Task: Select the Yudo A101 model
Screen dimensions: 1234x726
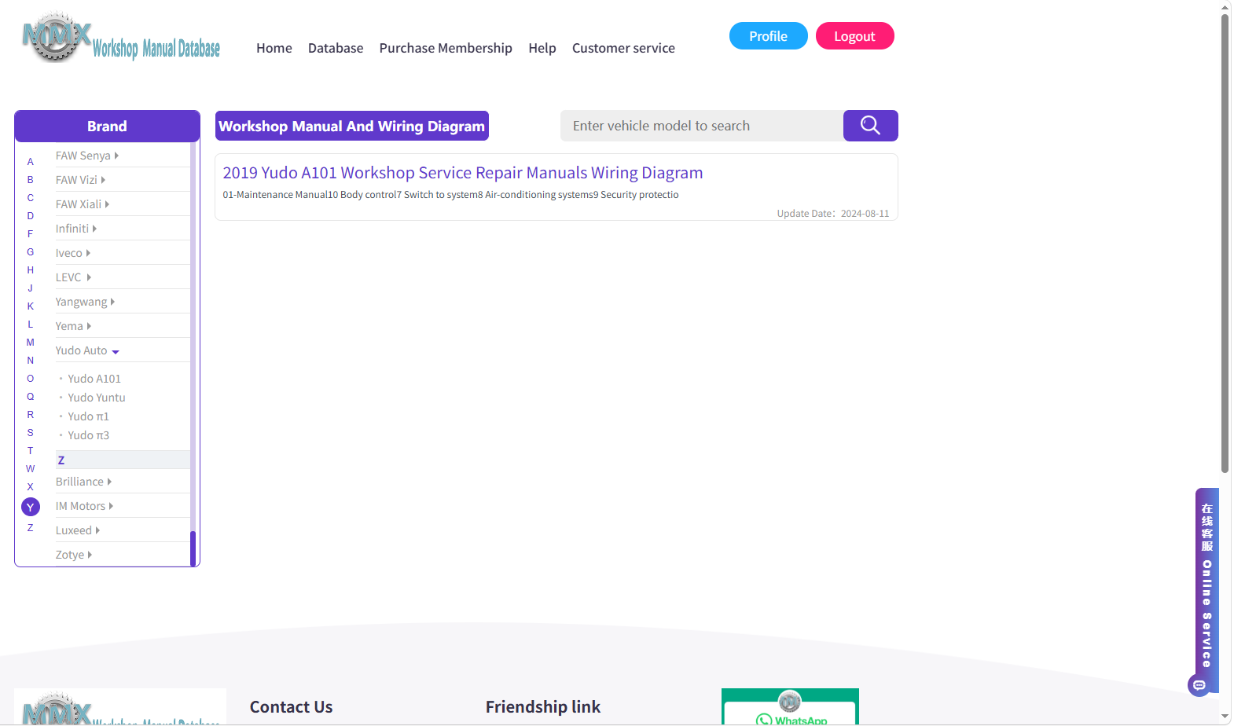Action: coord(94,379)
